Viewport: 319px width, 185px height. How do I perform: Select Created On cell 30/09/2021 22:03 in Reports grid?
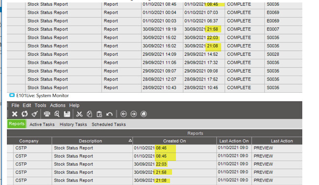[x=174, y=164]
